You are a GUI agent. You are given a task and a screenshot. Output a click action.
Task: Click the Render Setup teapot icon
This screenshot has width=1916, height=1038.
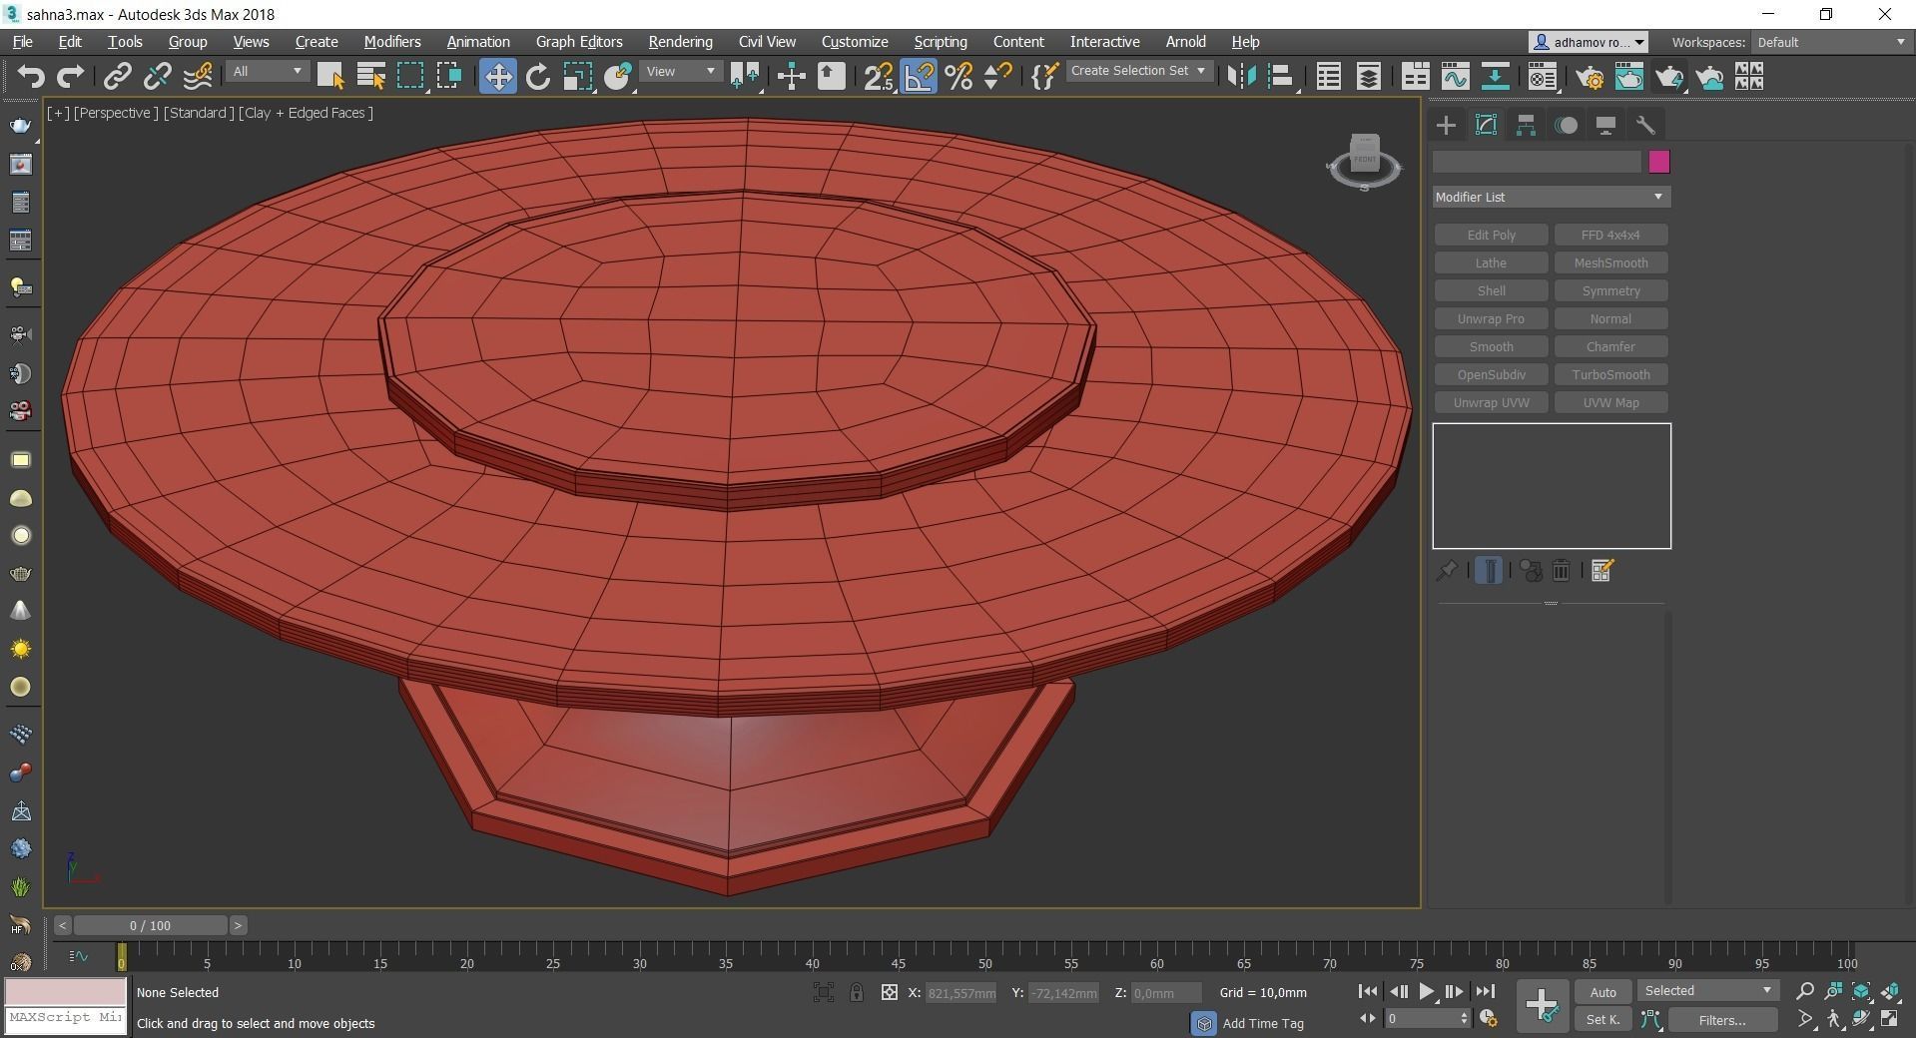[1590, 77]
